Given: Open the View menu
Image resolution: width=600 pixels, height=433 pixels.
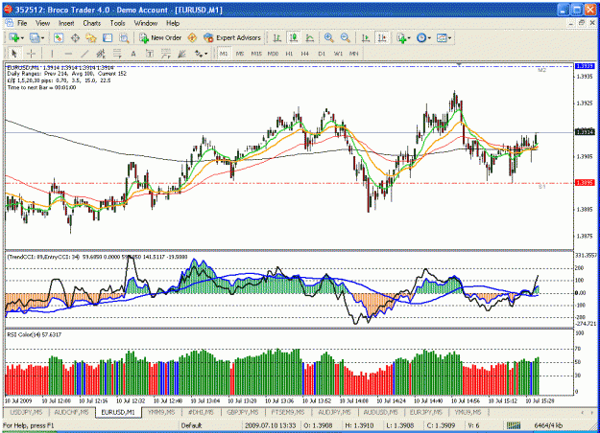Looking at the screenshot, I should point(43,23).
